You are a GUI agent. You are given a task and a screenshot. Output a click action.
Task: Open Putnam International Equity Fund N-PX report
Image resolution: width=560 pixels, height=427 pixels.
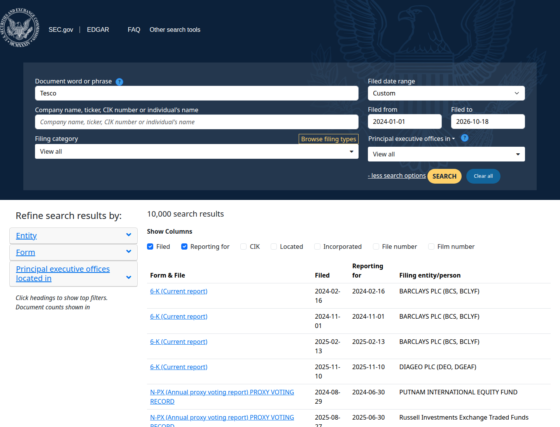(222, 397)
